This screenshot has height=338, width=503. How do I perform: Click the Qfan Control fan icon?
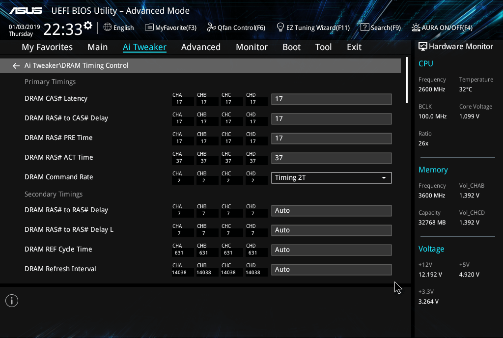coord(211,27)
